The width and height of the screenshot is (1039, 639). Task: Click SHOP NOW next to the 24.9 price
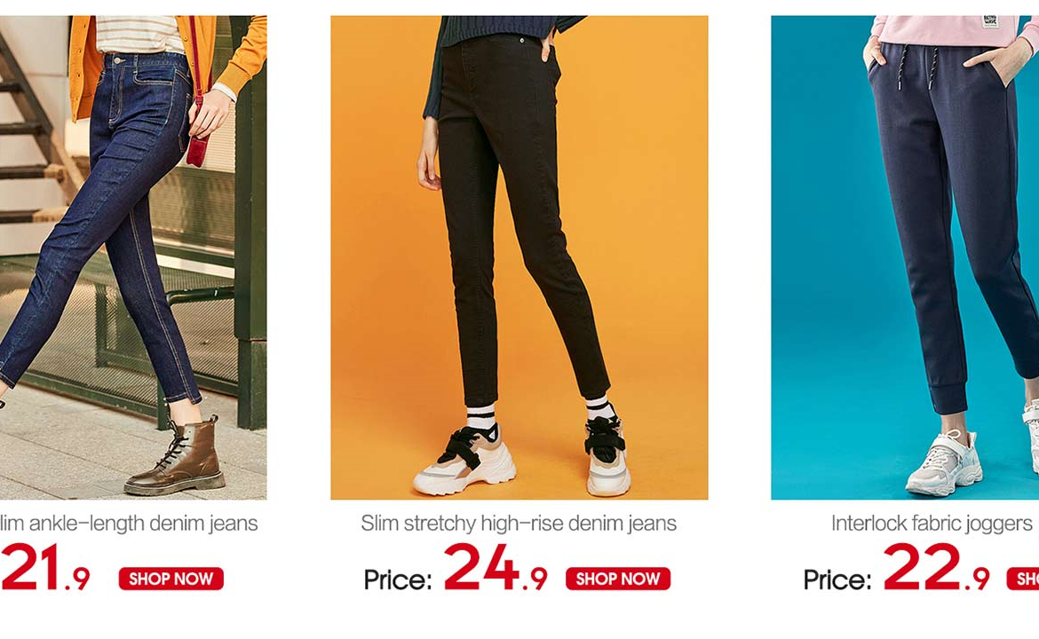617,579
